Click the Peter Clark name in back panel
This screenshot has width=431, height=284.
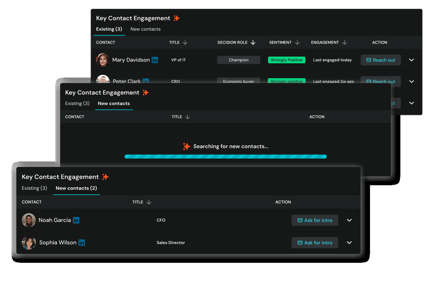pyautogui.click(x=127, y=81)
